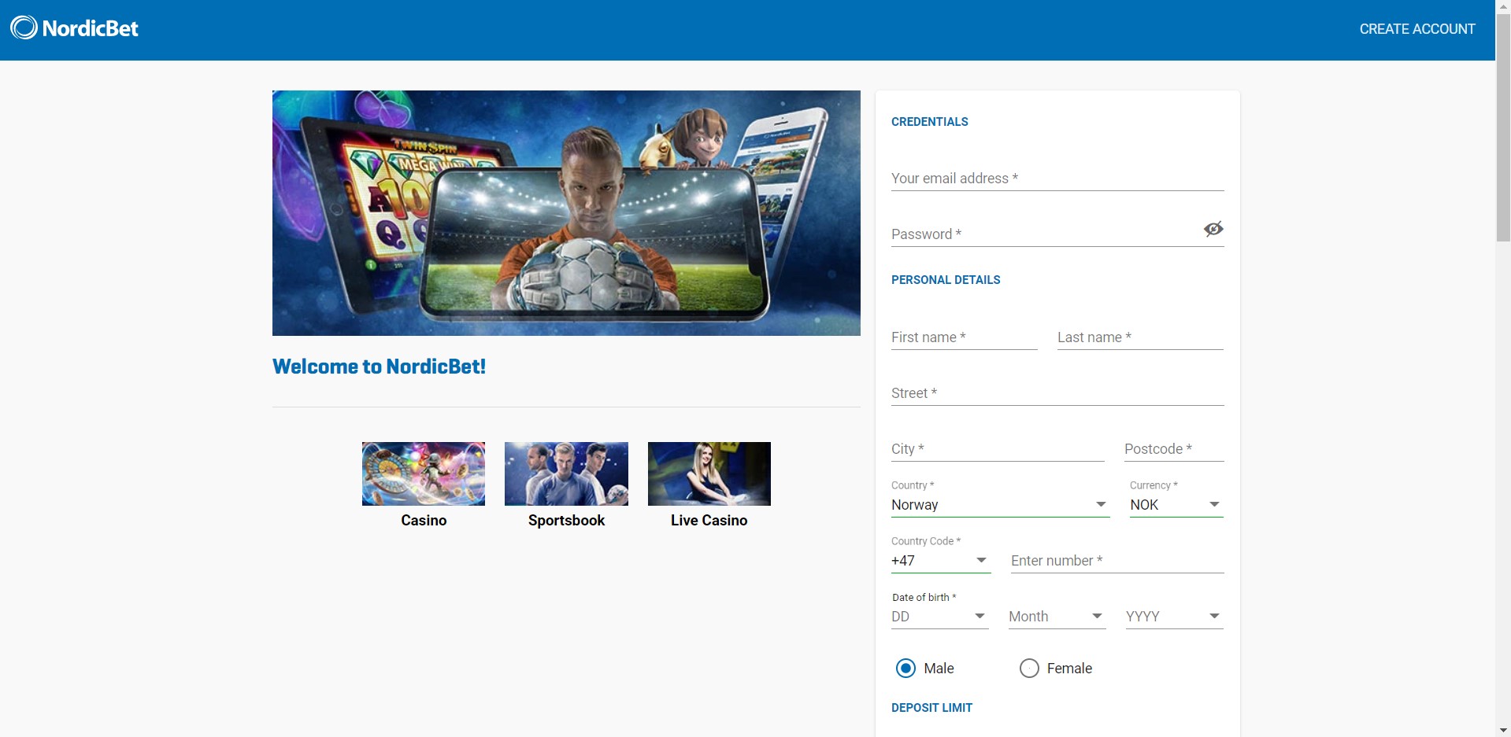Select the Female radio button
The image size is (1511, 737).
[x=1029, y=668]
